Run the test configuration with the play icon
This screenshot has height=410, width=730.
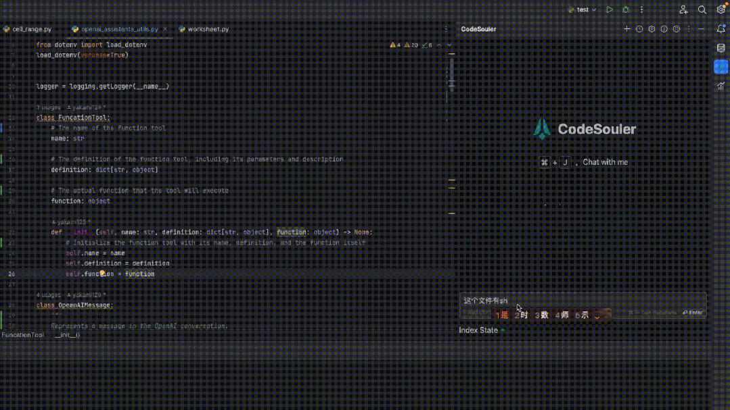coord(608,9)
